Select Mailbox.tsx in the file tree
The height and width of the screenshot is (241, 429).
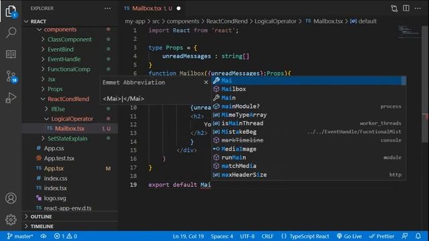coord(70,129)
